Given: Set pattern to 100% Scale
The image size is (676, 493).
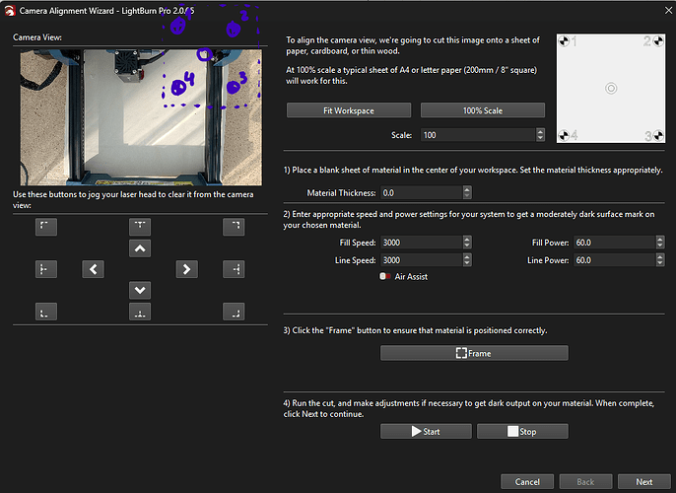Looking at the screenshot, I should tap(482, 110).
